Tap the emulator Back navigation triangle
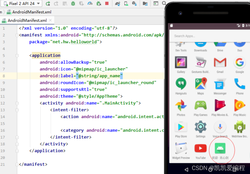 pyautogui.click(x=186, y=170)
